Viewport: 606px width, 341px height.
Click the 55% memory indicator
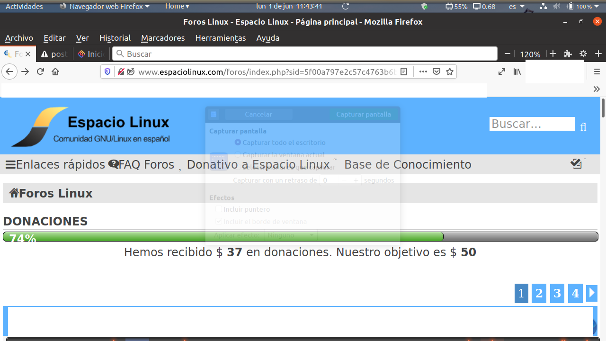tap(456, 6)
